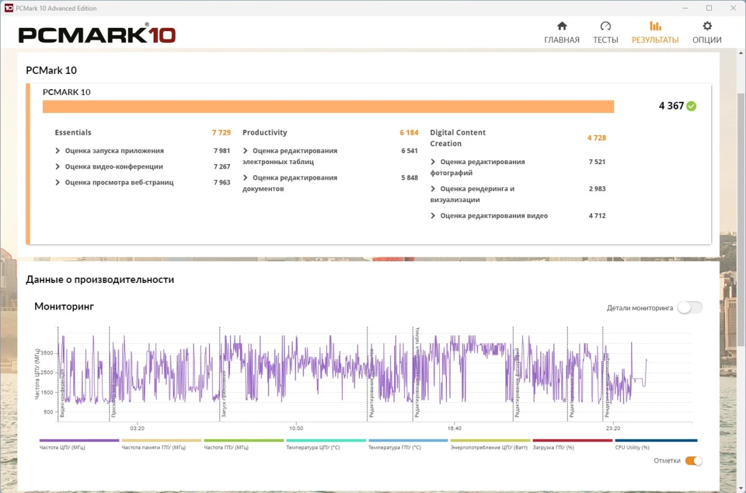746x493 pixels.
Task: Open the ОПЦИИ tab label
Action: pyautogui.click(x=707, y=40)
